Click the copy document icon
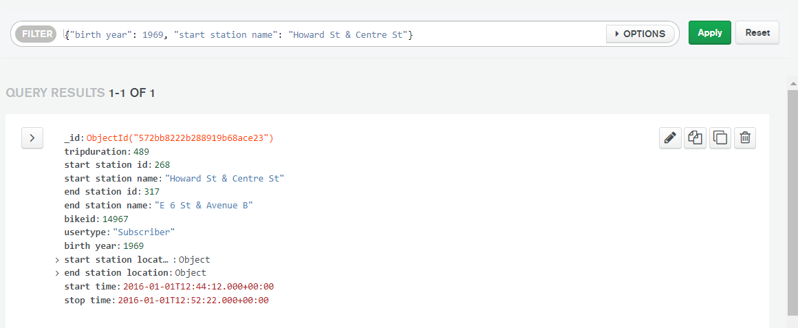This screenshot has height=328, width=798. click(695, 138)
